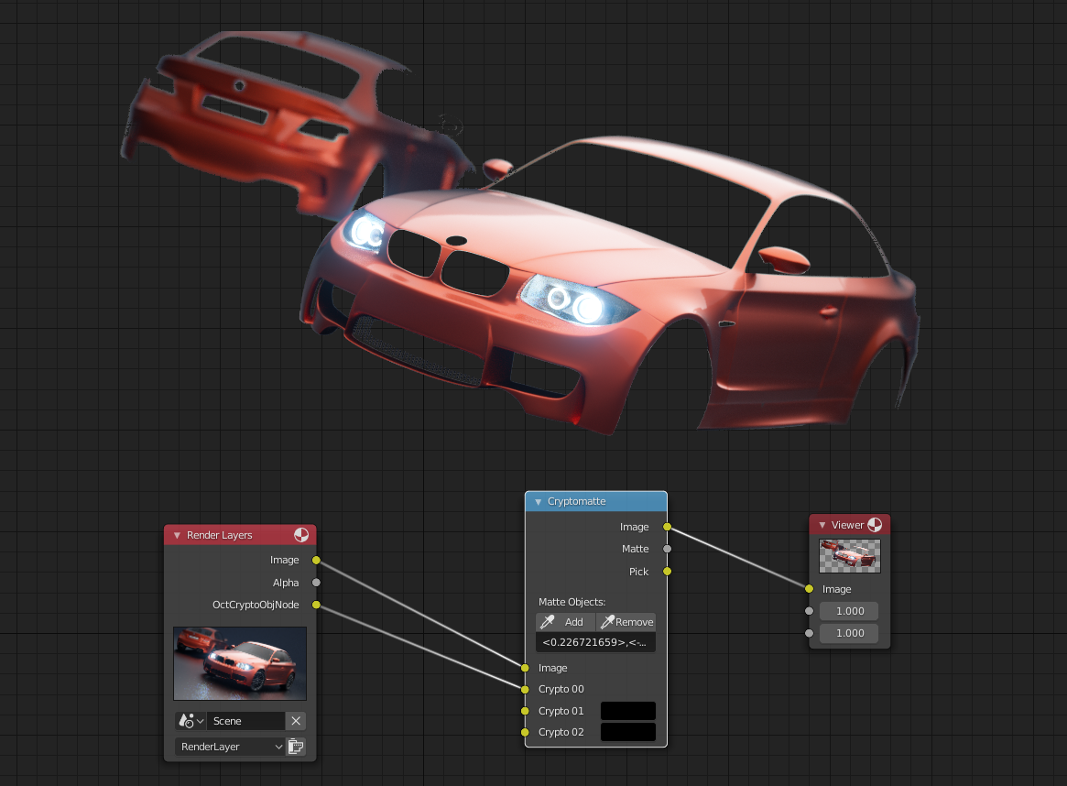Open the RenderLayer dropdown
The image size is (1067, 786).
point(229,747)
